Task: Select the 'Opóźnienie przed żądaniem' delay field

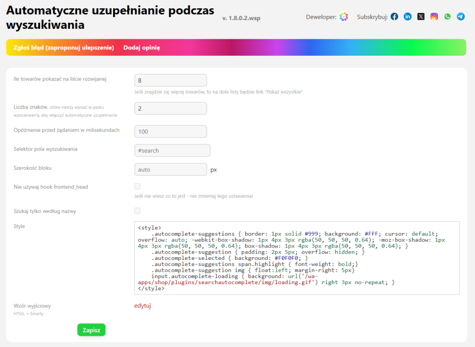Action: click(170, 131)
